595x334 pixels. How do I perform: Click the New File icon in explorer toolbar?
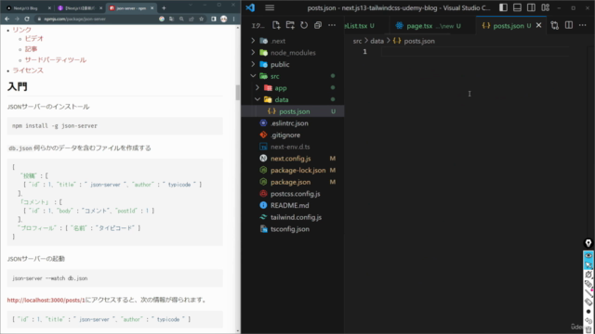pyautogui.click(x=276, y=25)
